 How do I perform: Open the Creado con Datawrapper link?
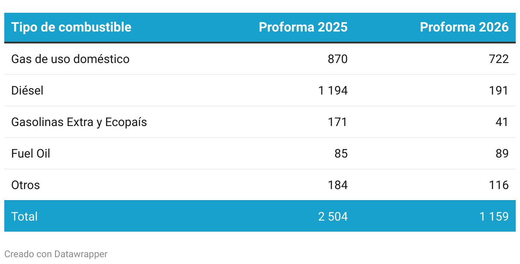point(56,254)
